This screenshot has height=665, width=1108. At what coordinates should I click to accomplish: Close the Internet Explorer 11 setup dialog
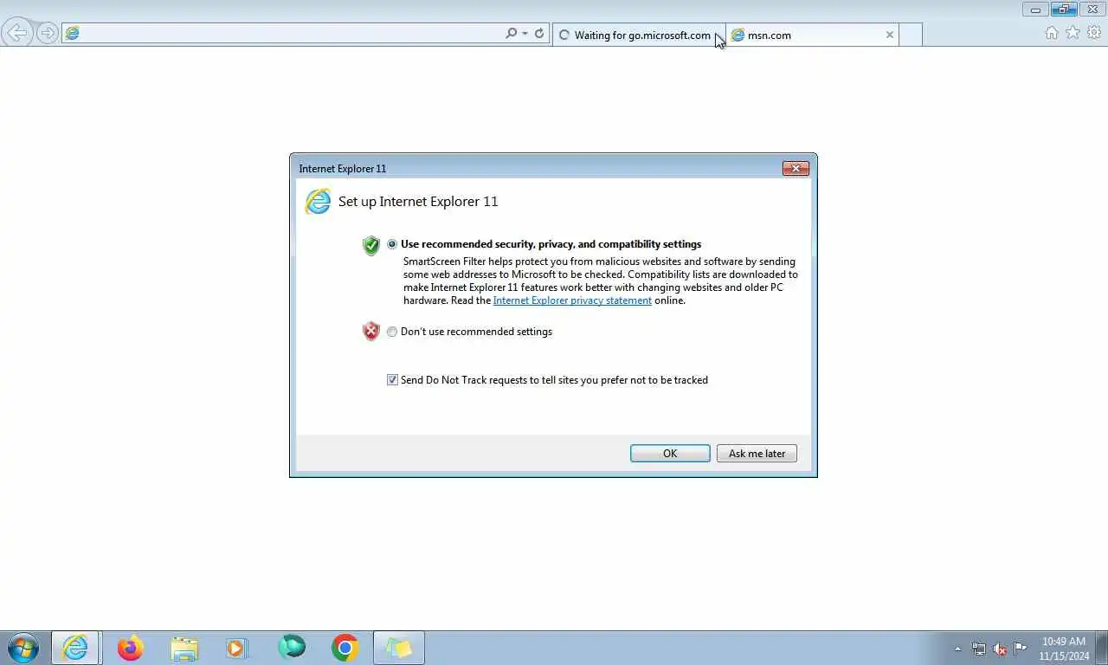click(x=796, y=168)
